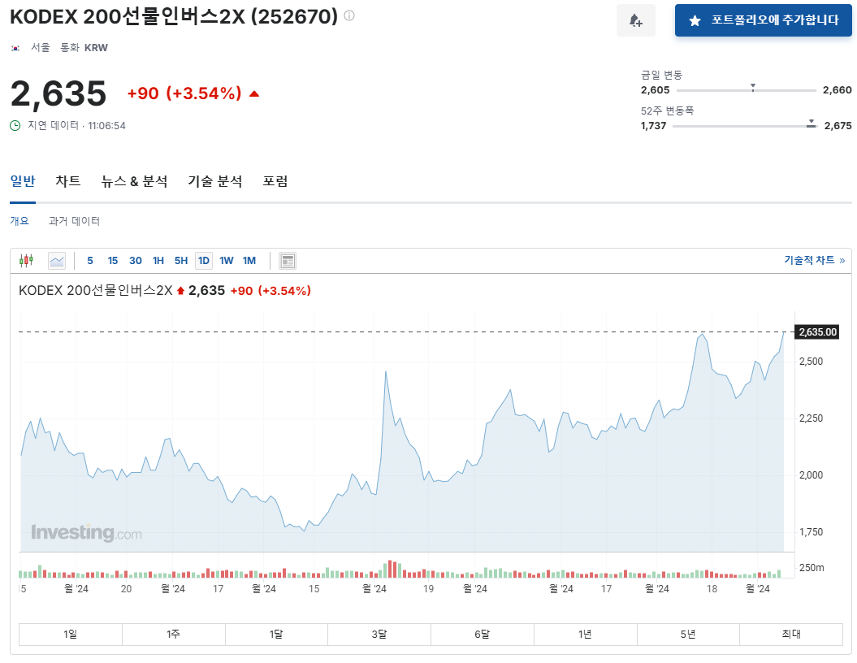This screenshot has height=663, width=857.
Task: Click the 2,605 daily low value
Action: click(x=655, y=89)
